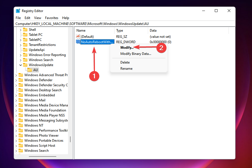Select the Windows Performance Toolki key
Viewport: 252px width, 168px height.
(46, 130)
